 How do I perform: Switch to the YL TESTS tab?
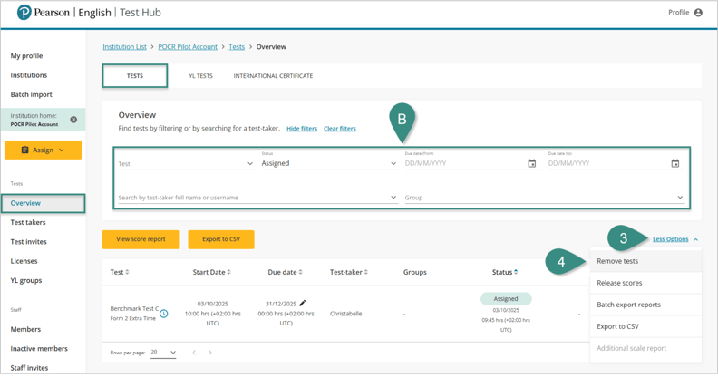[x=200, y=76]
